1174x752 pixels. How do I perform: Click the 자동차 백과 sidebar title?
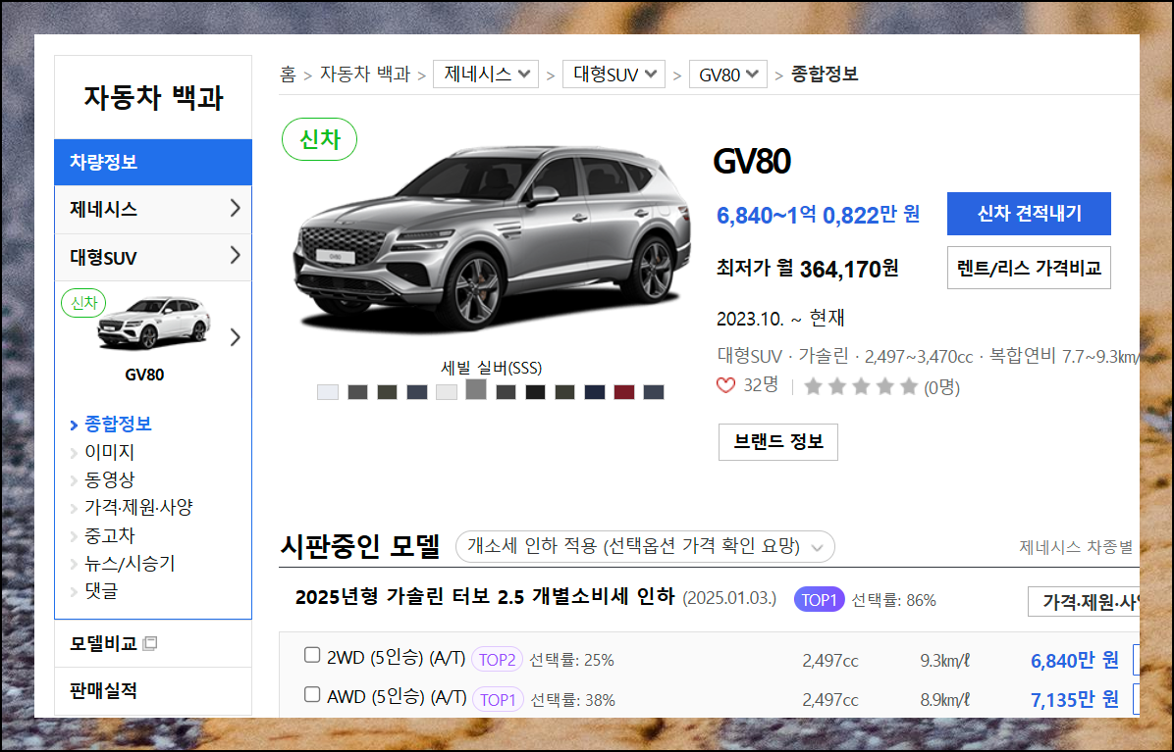pyautogui.click(x=153, y=97)
